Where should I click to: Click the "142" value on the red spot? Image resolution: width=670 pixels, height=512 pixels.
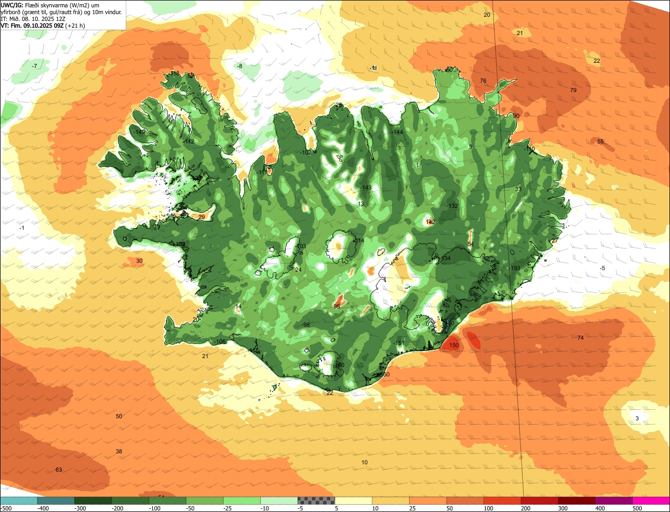tap(430, 222)
